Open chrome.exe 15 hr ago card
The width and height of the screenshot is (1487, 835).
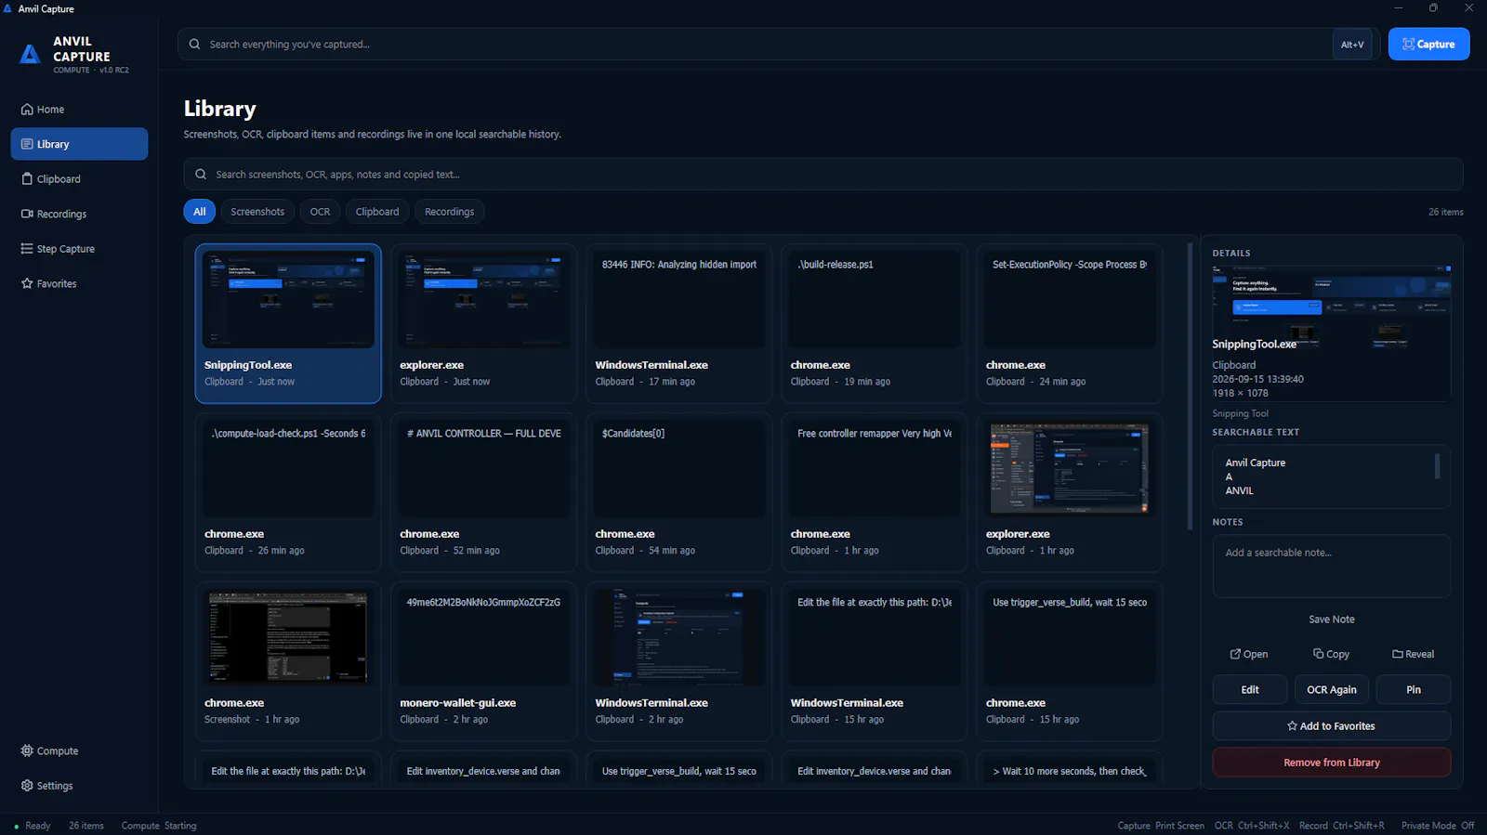[1070, 661]
